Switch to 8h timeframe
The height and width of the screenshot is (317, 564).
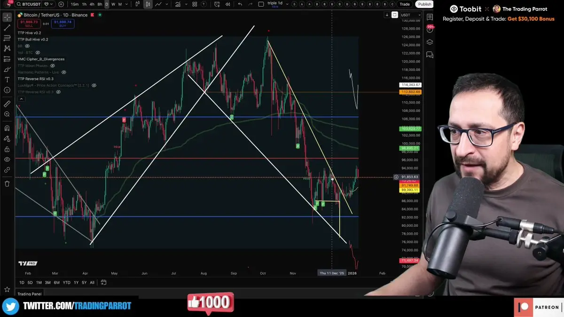pos(100,4)
